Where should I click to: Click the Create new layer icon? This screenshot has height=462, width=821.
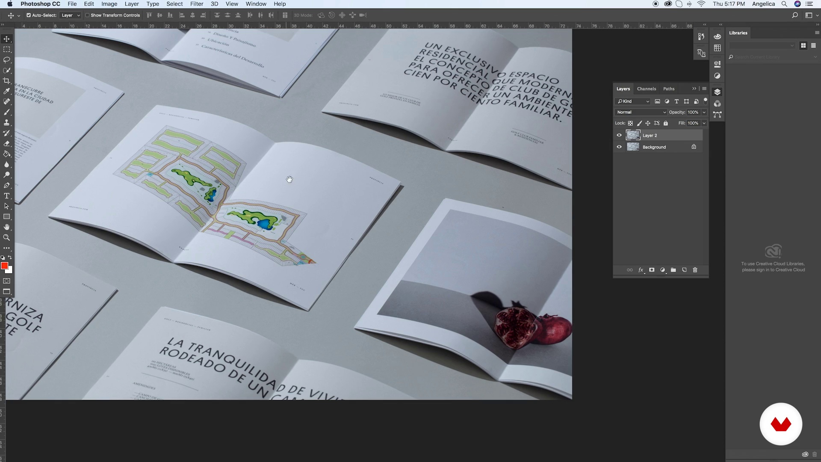point(684,270)
